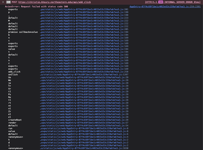Select the 'b' stack frame name

[9, 35]
